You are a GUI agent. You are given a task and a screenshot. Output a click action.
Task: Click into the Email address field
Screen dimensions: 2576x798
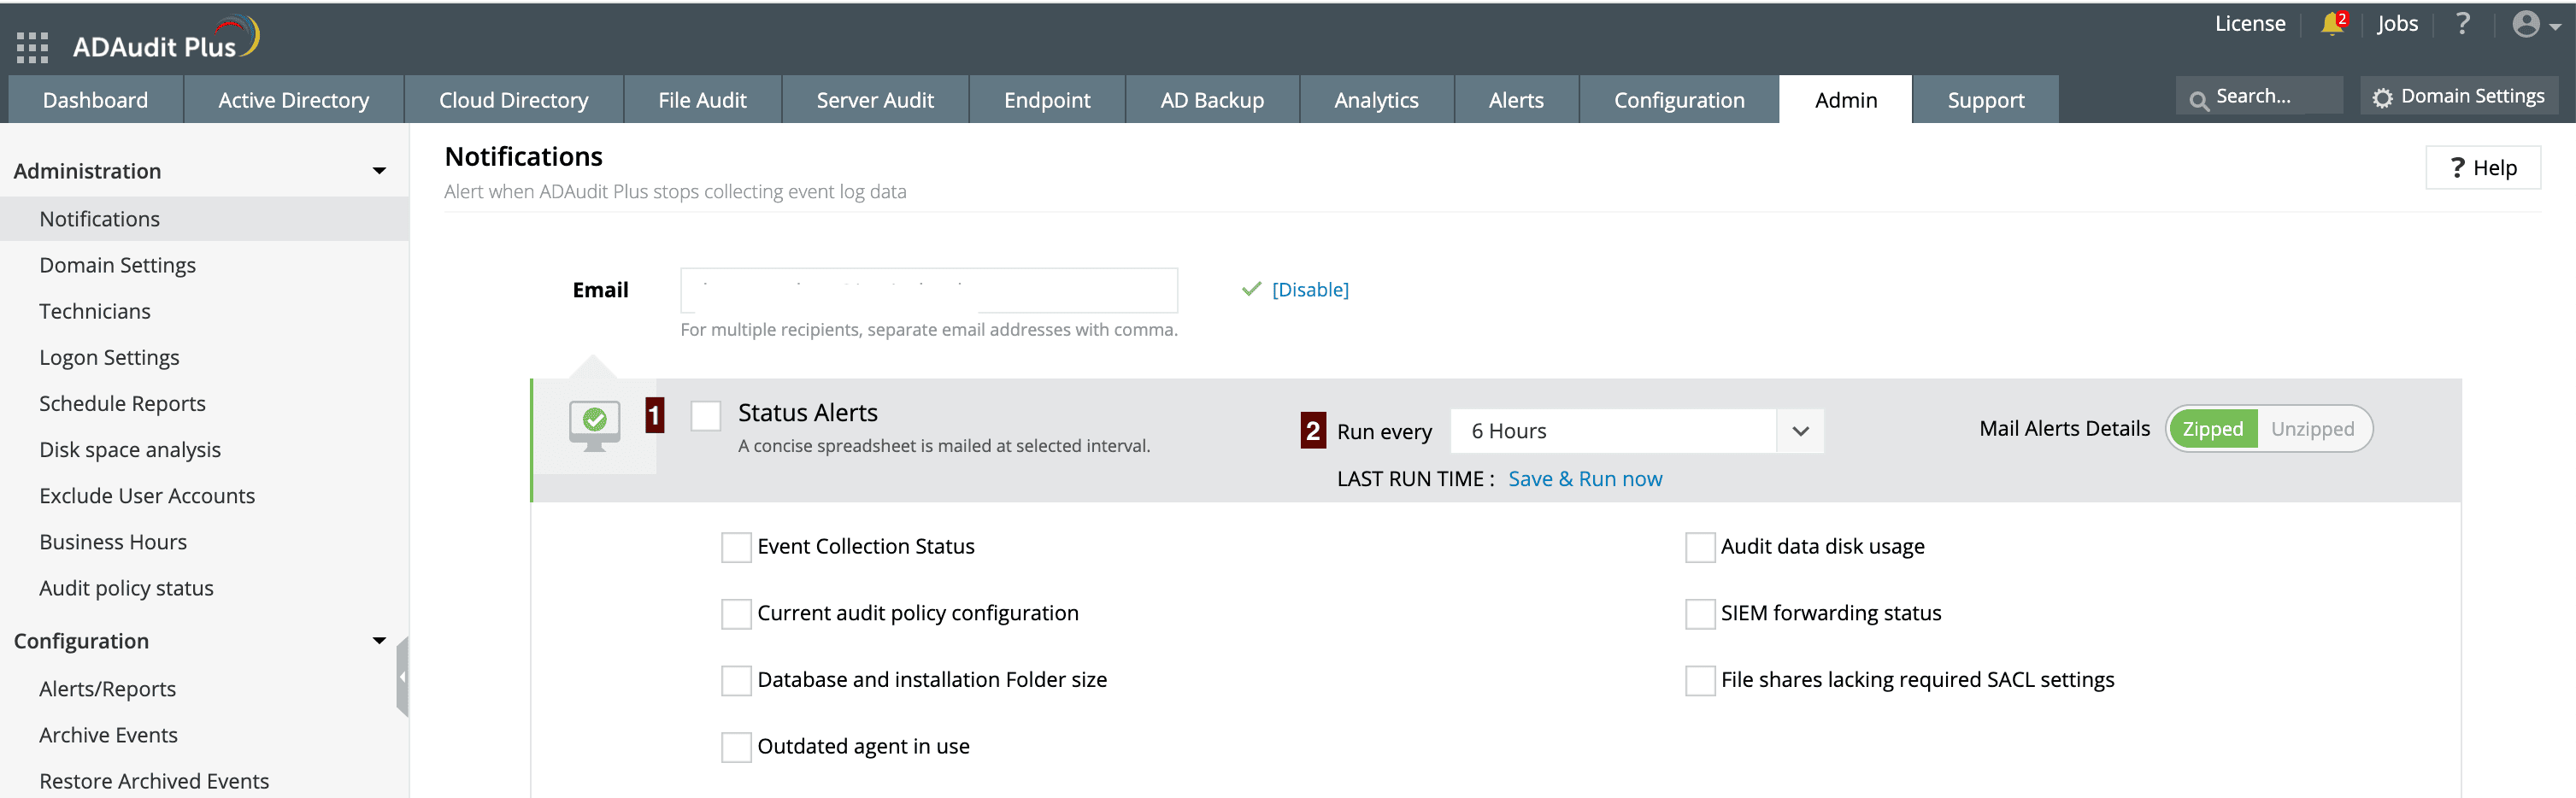pyautogui.click(x=928, y=290)
